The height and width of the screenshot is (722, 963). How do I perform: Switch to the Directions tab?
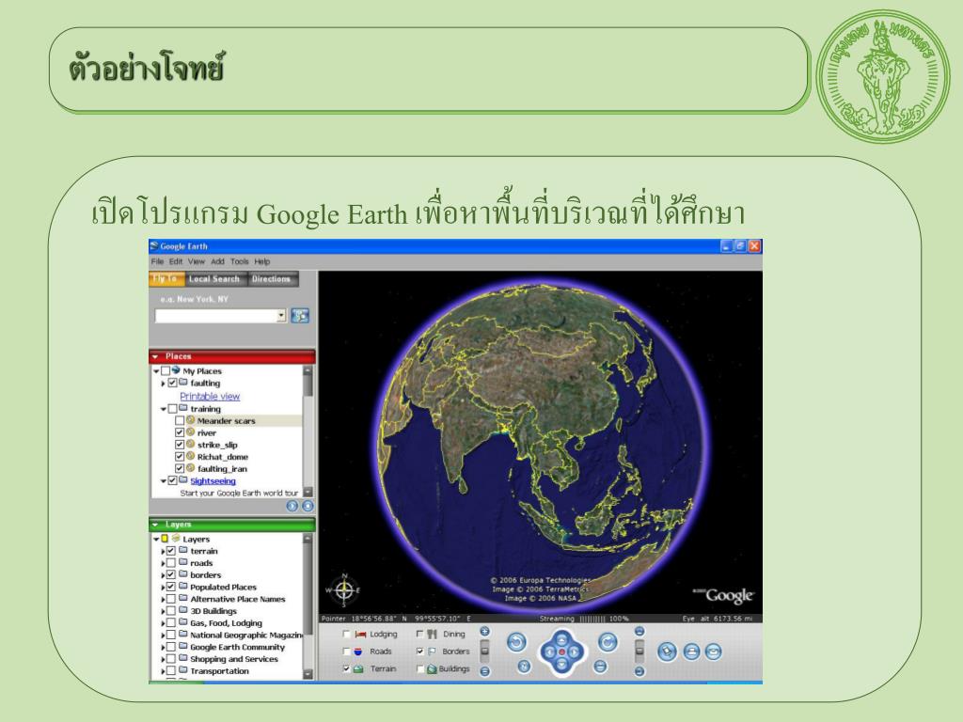(272, 278)
